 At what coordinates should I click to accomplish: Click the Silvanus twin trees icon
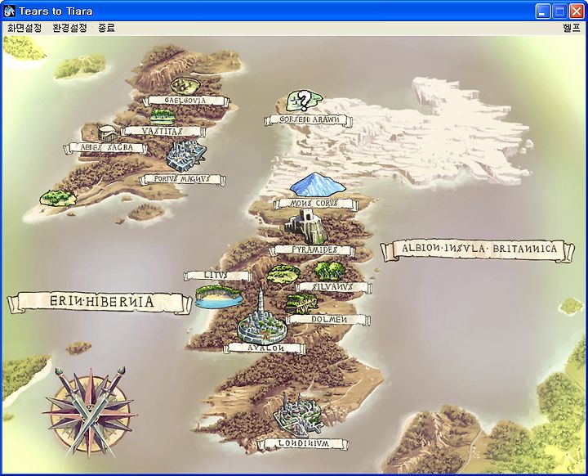point(329,271)
